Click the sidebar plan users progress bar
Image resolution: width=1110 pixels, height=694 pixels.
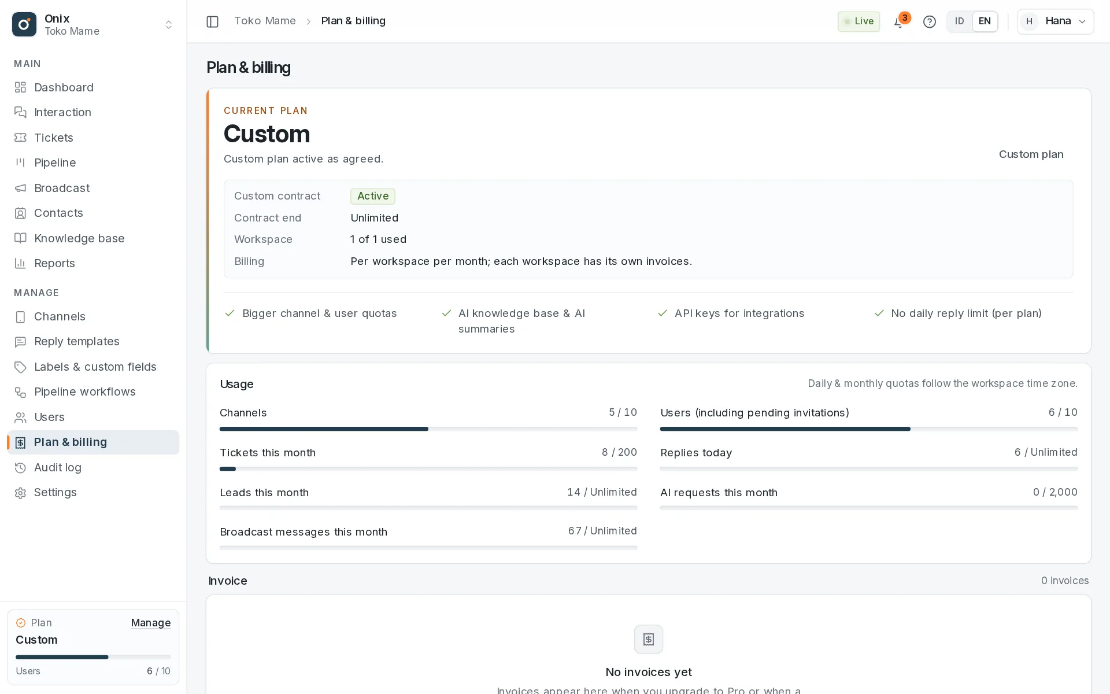point(93,657)
